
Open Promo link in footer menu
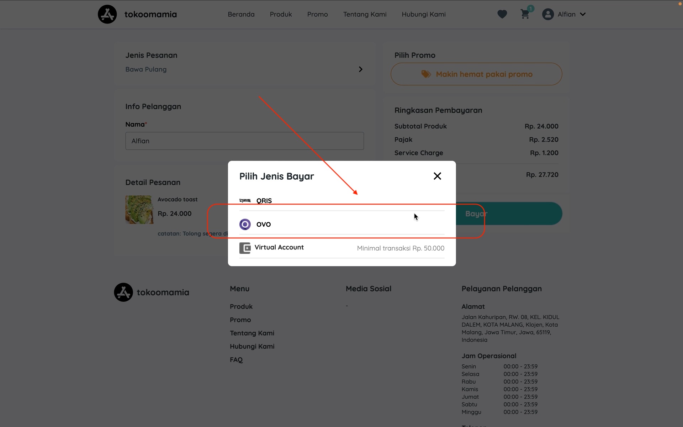coord(240,320)
